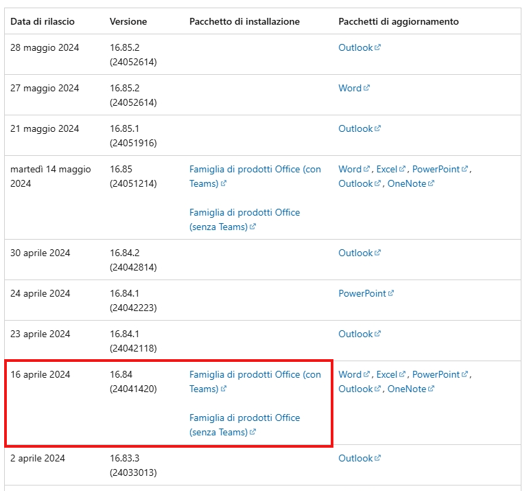529x491 pixels.
Task: Open Excel update for 14 maggio 2024
Action: pos(390,169)
